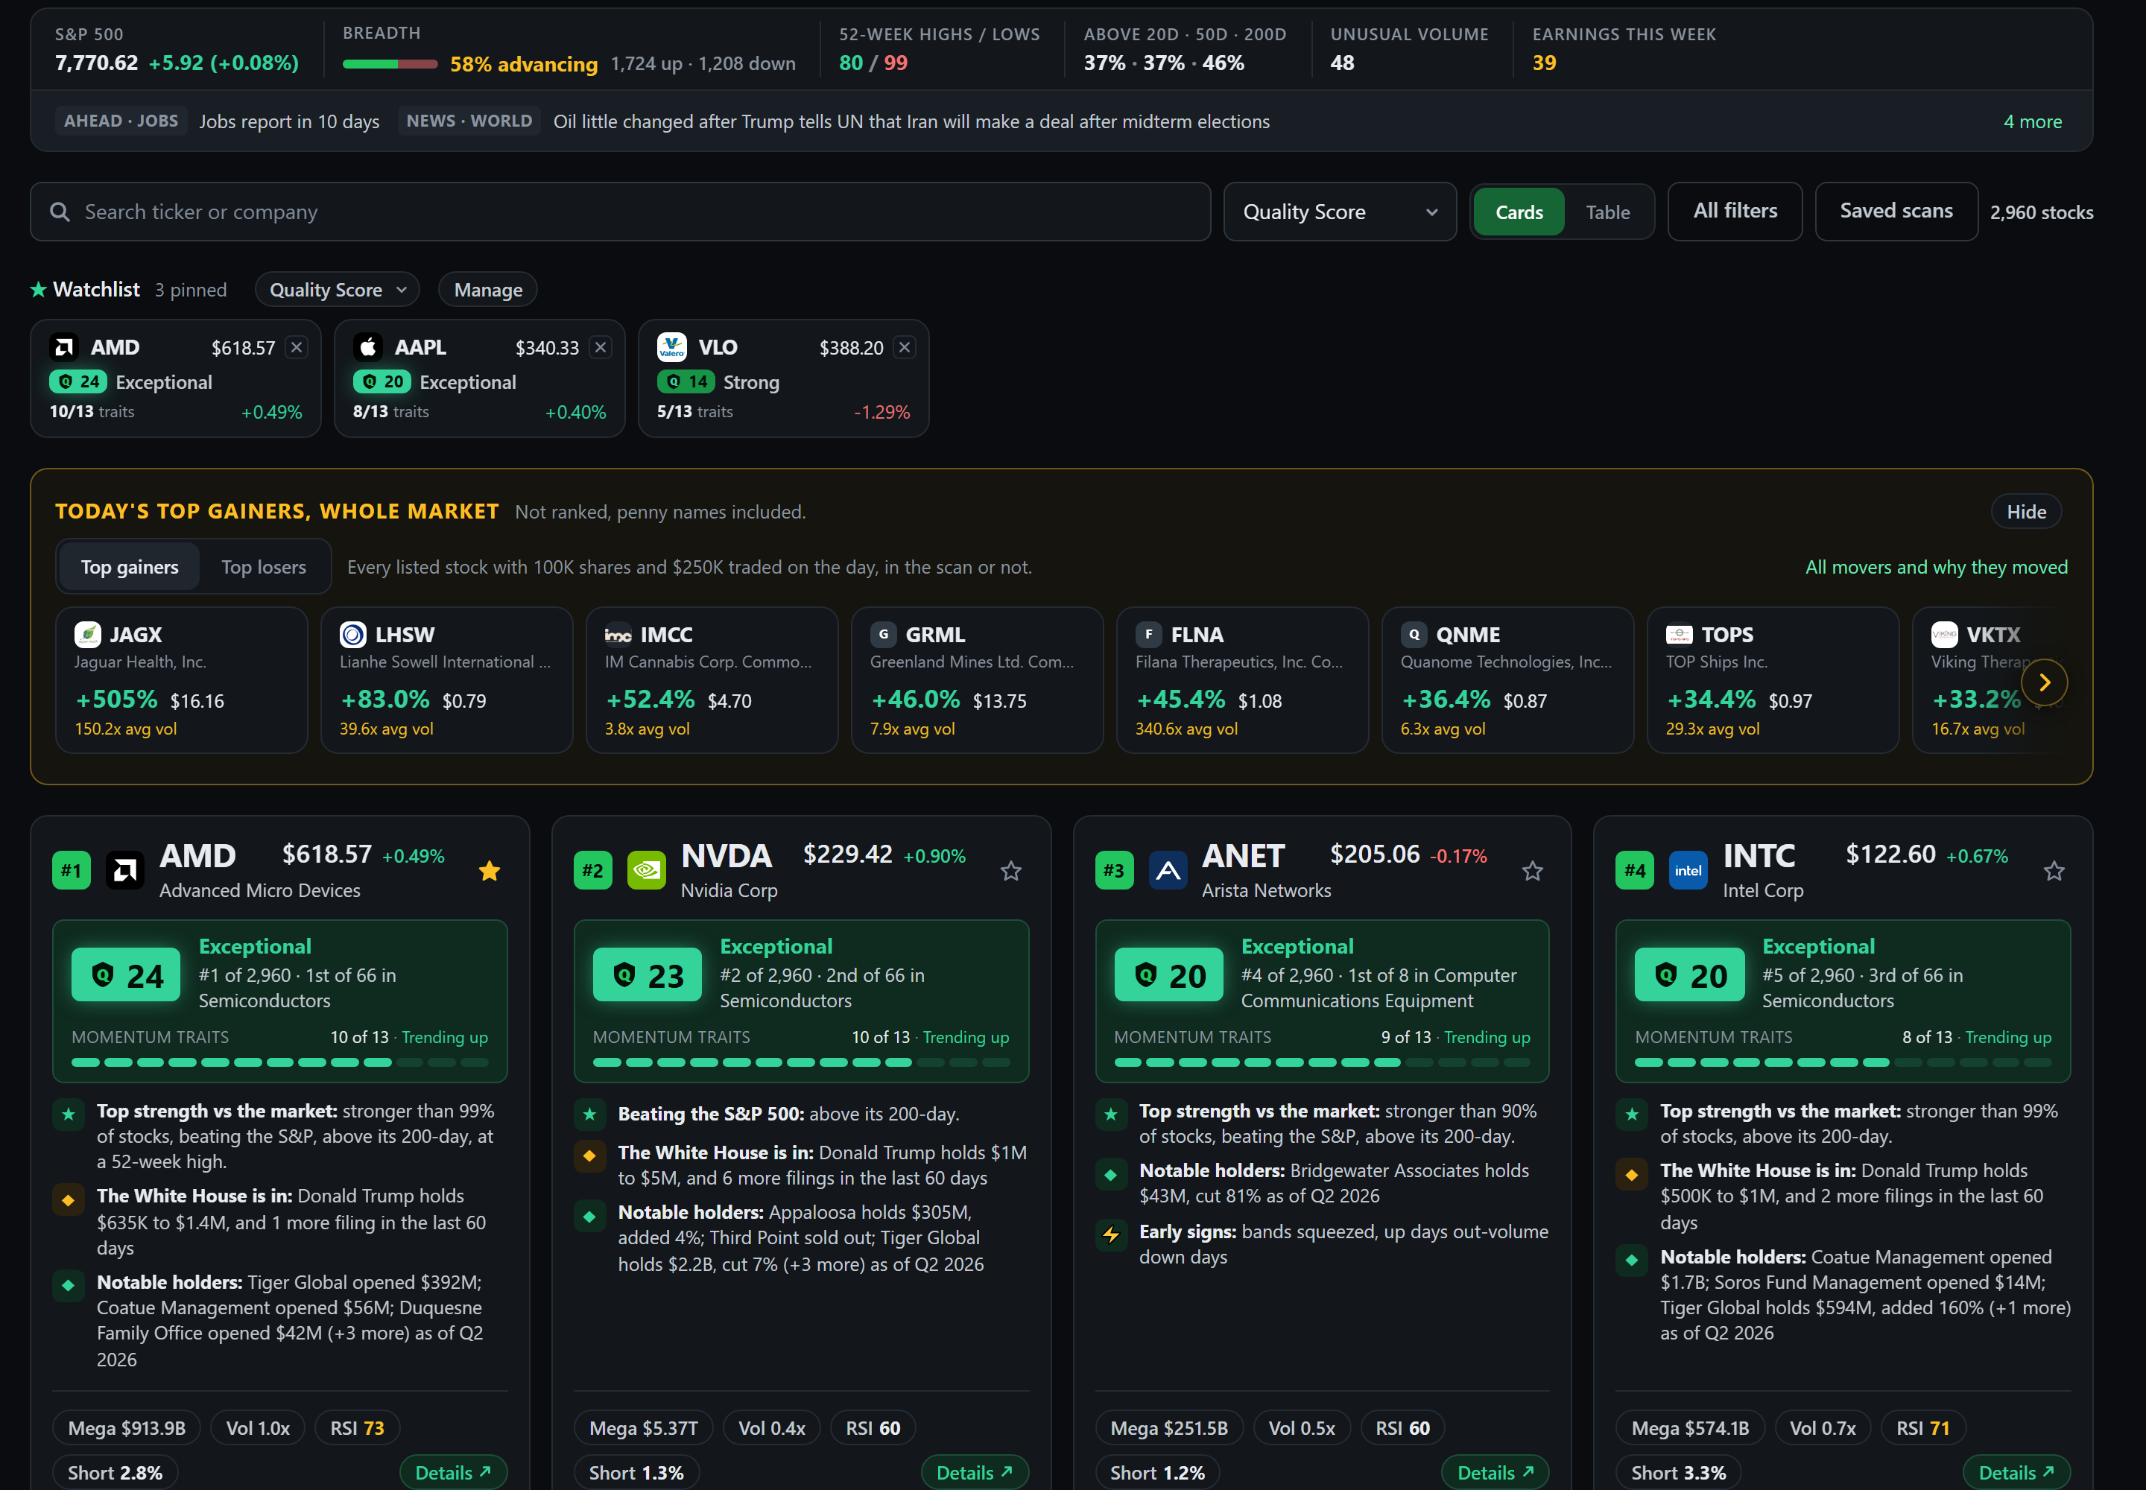Select the Top gainers tab
This screenshot has width=2146, height=1490.
coord(129,567)
